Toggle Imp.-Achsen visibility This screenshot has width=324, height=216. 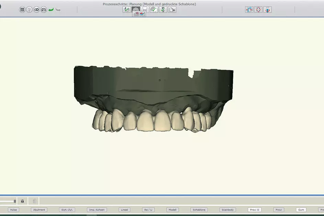pos(97,209)
